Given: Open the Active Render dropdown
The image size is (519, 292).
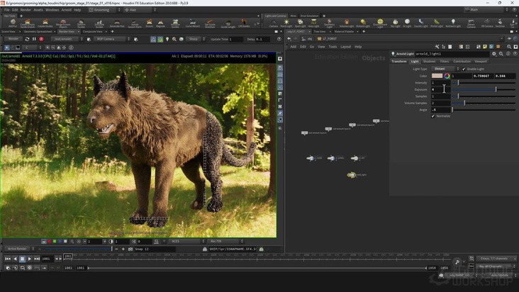Looking at the screenshot, I should [19, 249].
